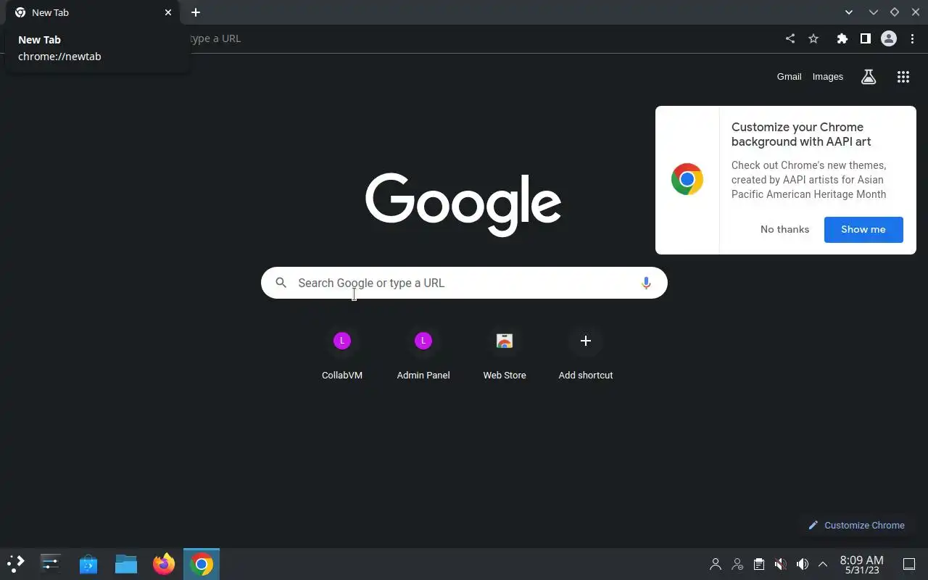Bookmark this tab with star icon
The width and height of the screenshot is (928, 580).
[x=813, y=38]
